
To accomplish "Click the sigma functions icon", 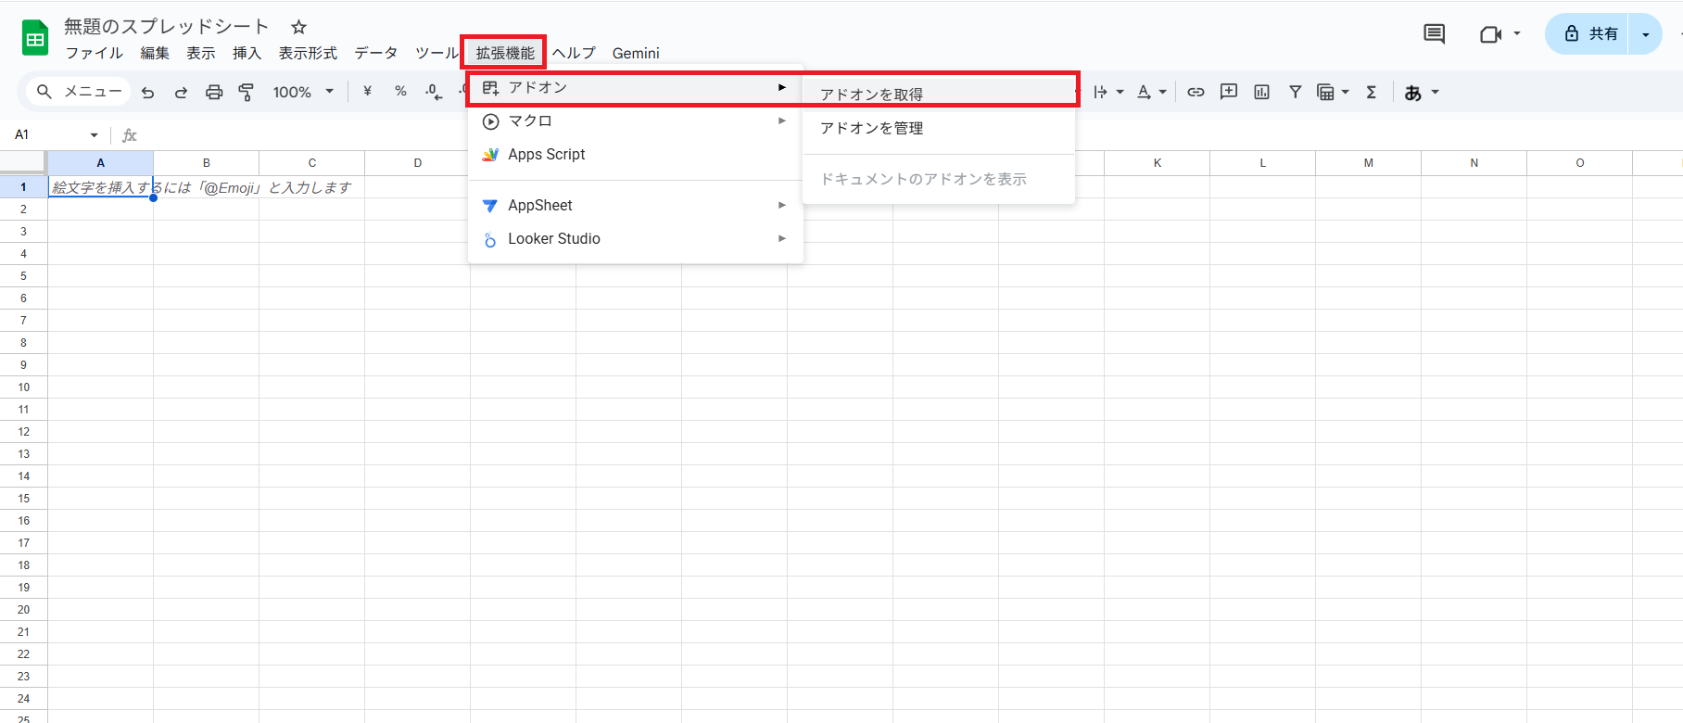I will tap(1371, 92).
